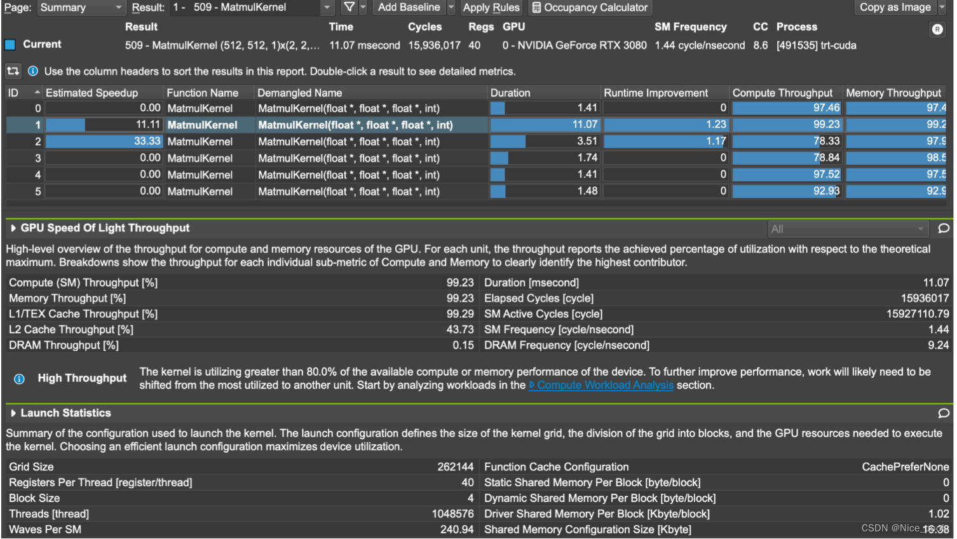Sort by Demangled Name column header
Viewport: 957px width, 539px height.
click(x=371, y=93)
